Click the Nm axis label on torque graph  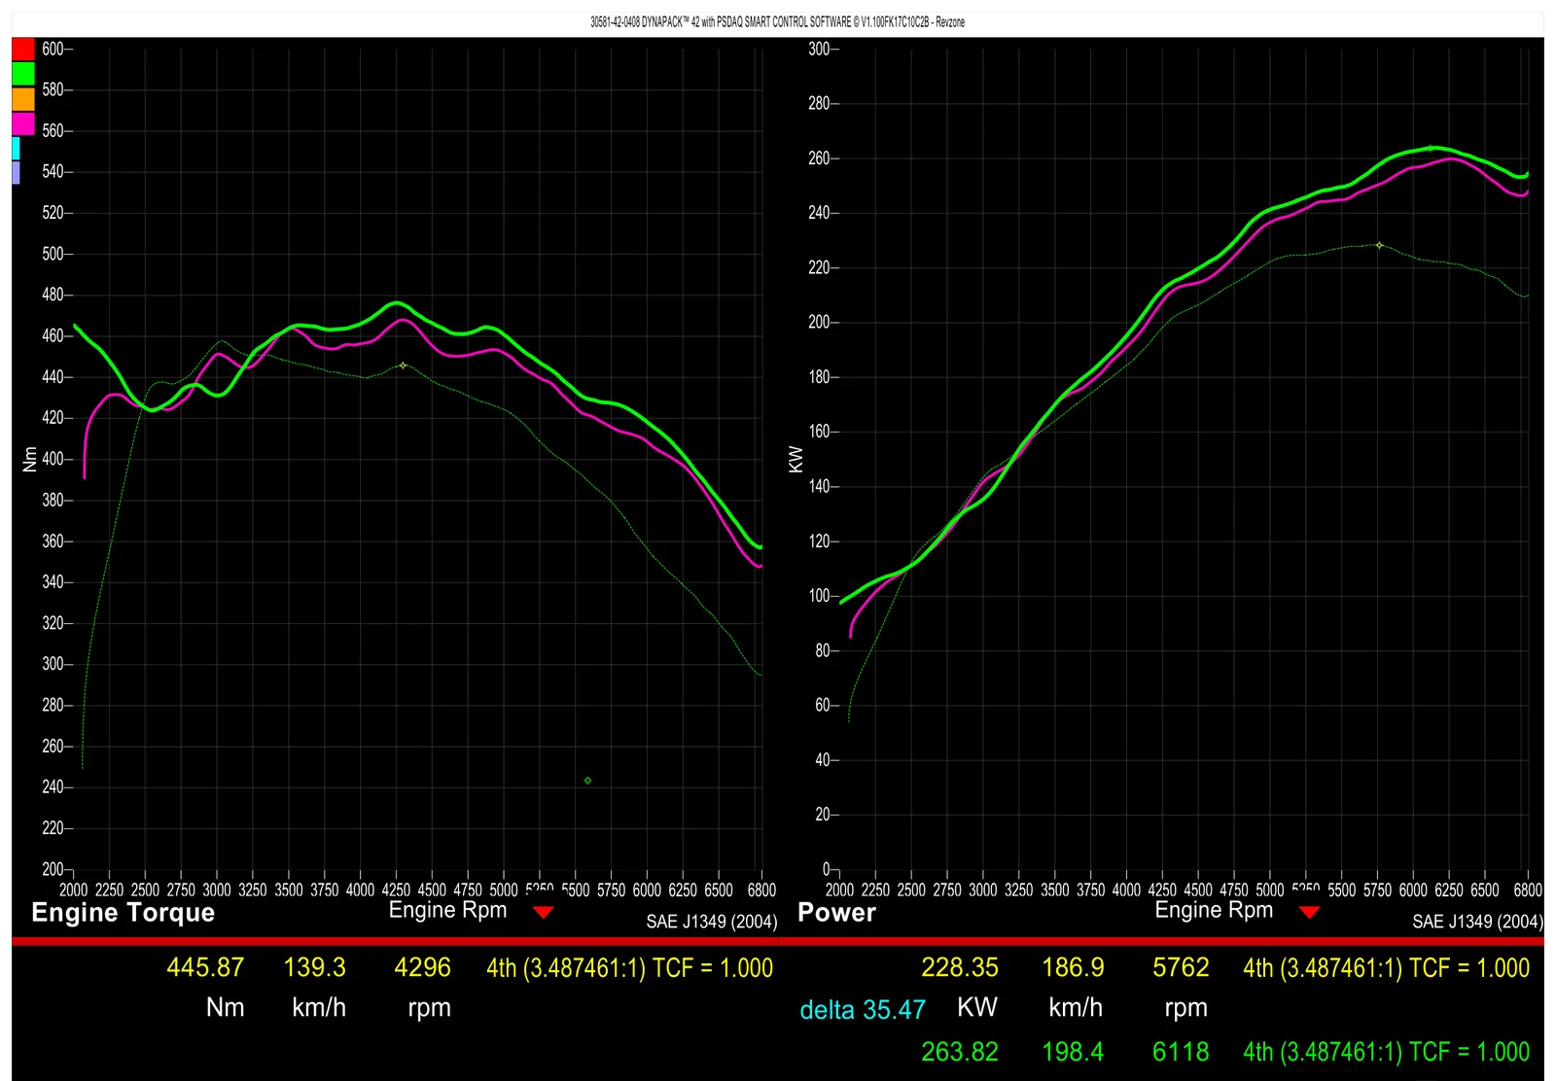[30, 459]
